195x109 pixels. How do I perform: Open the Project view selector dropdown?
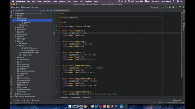18,11
